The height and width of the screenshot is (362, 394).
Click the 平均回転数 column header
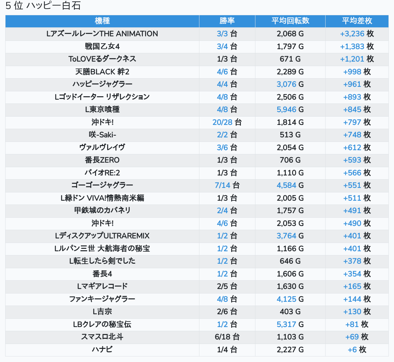[290, 21]
